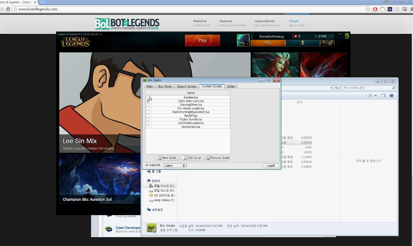Click the New Script button
The width and height of the screenshot is (413, 246).
coord(167,158)
